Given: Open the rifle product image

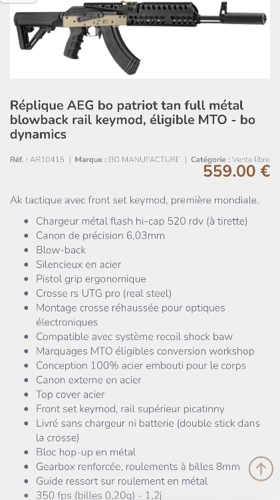Looking at the screenshot, I should [140, 39].
